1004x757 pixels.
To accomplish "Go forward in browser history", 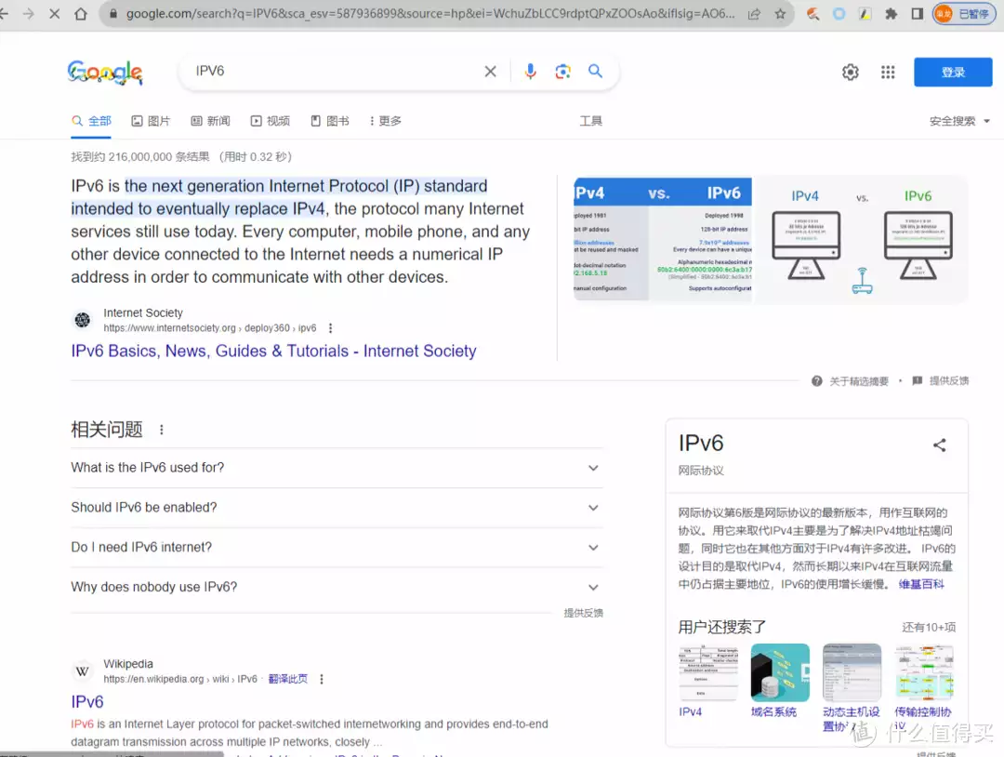I will pyautogui.click(x=28, y=13).
